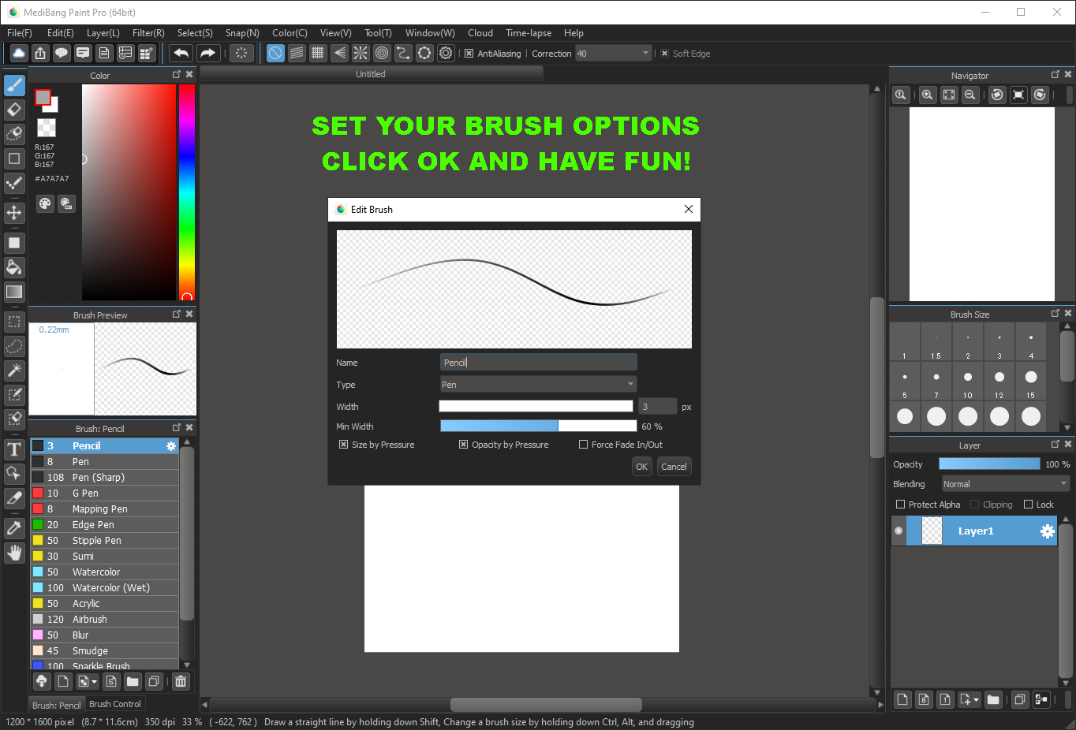The height and width of the screenshot is (730, 1076).
Task: Select the Lasso selection tool
Action: tap(14, 346)
